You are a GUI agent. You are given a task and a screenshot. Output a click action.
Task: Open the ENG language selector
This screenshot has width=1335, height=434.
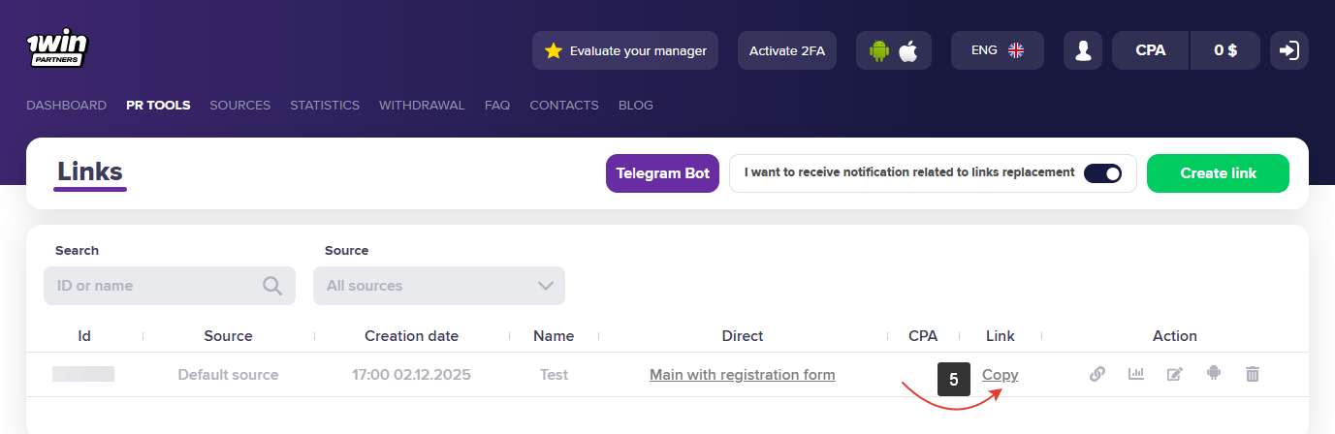point(997,50)
